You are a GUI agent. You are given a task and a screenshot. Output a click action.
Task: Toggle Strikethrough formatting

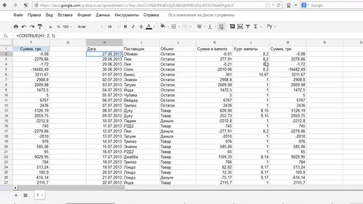pos(141,27)
